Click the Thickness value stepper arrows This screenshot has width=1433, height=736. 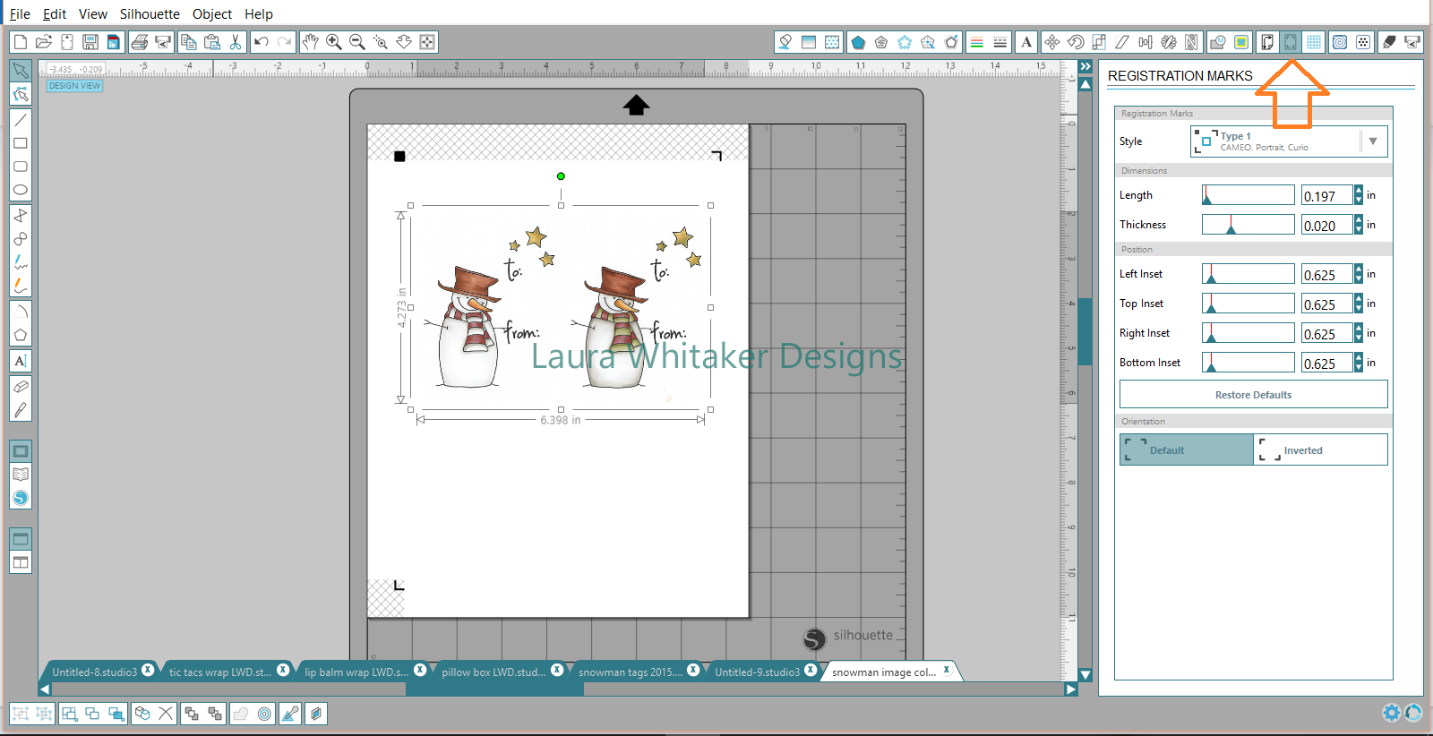(1359, 225)
